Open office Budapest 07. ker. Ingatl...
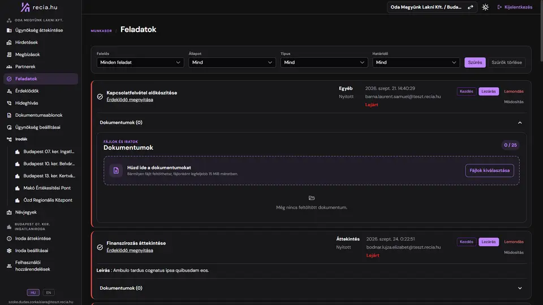This screenshot has width=543, height=305. (45, 151)
